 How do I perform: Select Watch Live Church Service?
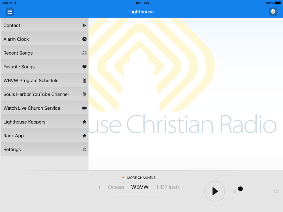click(45, 108)
